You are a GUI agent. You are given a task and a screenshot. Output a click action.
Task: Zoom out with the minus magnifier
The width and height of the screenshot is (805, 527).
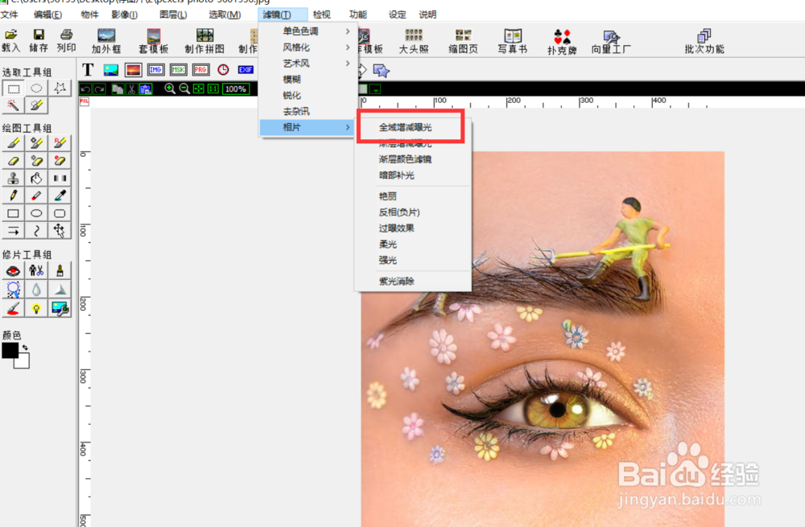[x=184, y=89]
